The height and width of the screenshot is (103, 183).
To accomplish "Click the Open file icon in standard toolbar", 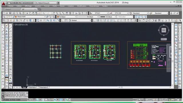I will (7, 13).
